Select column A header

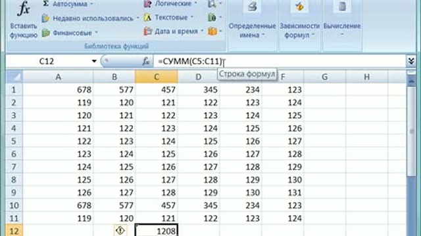click(x=58, y=77)
